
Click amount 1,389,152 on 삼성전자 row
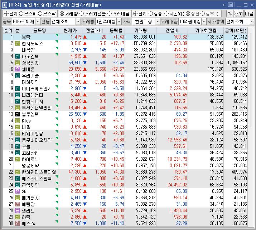(237, 63)
